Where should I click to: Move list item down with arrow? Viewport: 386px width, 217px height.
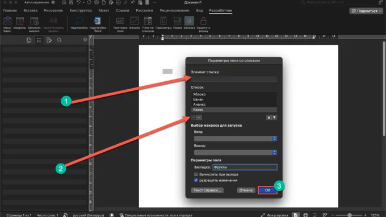(x=274, y=118)
